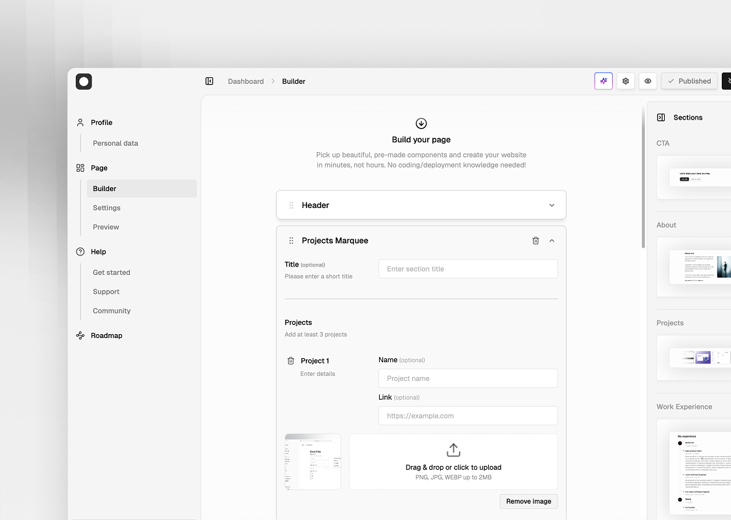Open the Profile section in sidebar

[x=102, y=122]
